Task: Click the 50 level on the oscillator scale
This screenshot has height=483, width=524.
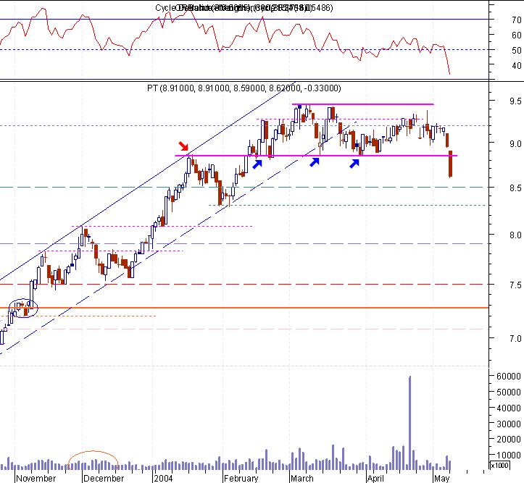Action: pos(516,51)
